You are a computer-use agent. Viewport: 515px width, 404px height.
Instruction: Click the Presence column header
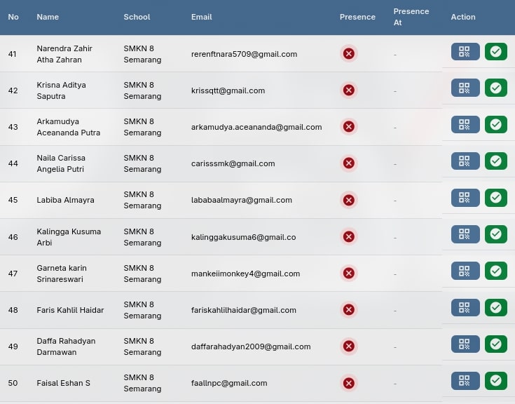coord(357,17)
